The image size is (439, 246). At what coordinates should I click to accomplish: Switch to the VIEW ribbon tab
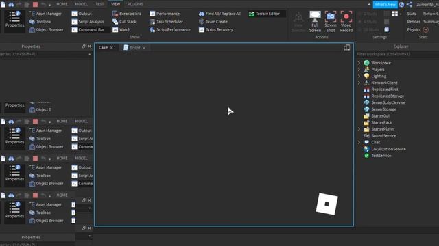(x=116, y=4)
